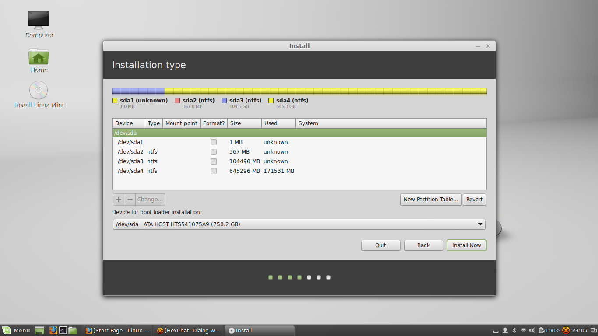Minimize the Install window
This screenshot has height=336, width=598.
[478, 46]
